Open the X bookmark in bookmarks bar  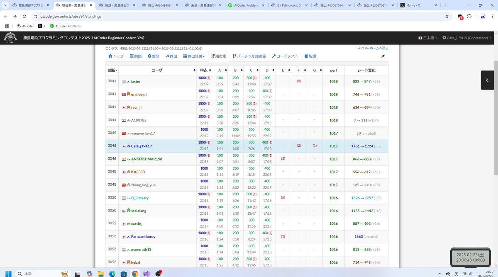coord(41,26)
